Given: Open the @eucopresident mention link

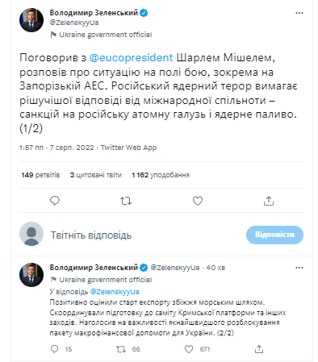Looking at the screenshot, I should point(131,58).
